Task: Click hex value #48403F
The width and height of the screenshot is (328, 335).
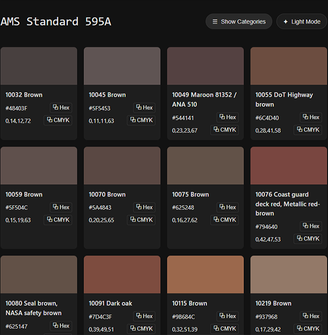Action: click(16, 108)
